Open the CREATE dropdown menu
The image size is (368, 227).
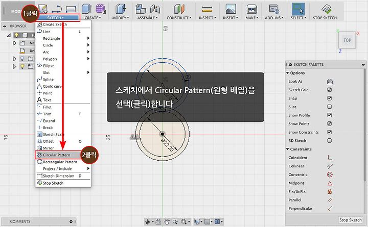click(x=93, y=18)
